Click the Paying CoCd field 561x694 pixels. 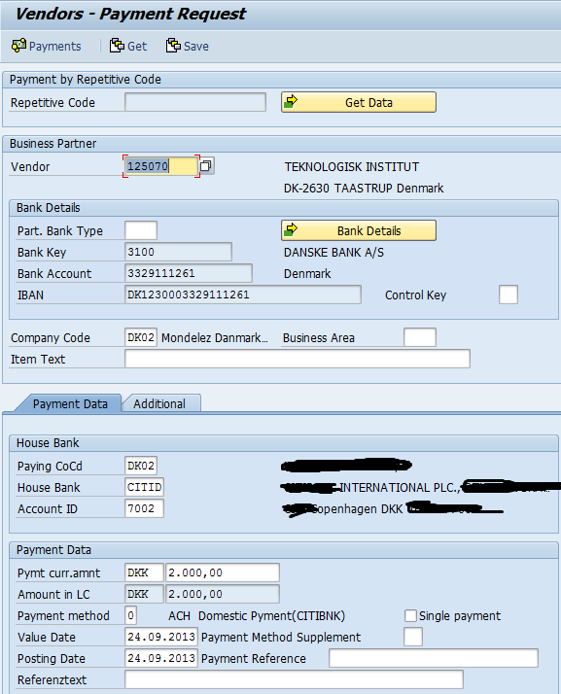[141, 466]
